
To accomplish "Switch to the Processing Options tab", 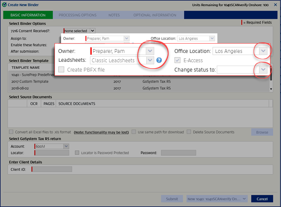I will click(x=77, y=15).
